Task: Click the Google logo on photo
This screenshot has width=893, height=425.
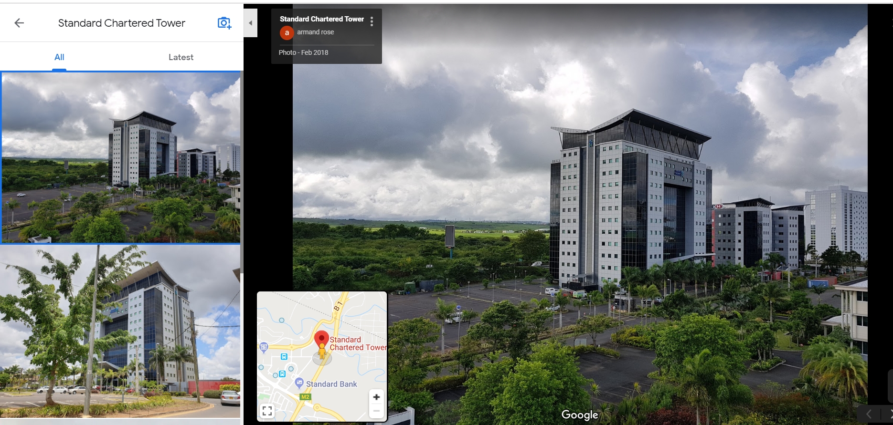Action: 579,415
